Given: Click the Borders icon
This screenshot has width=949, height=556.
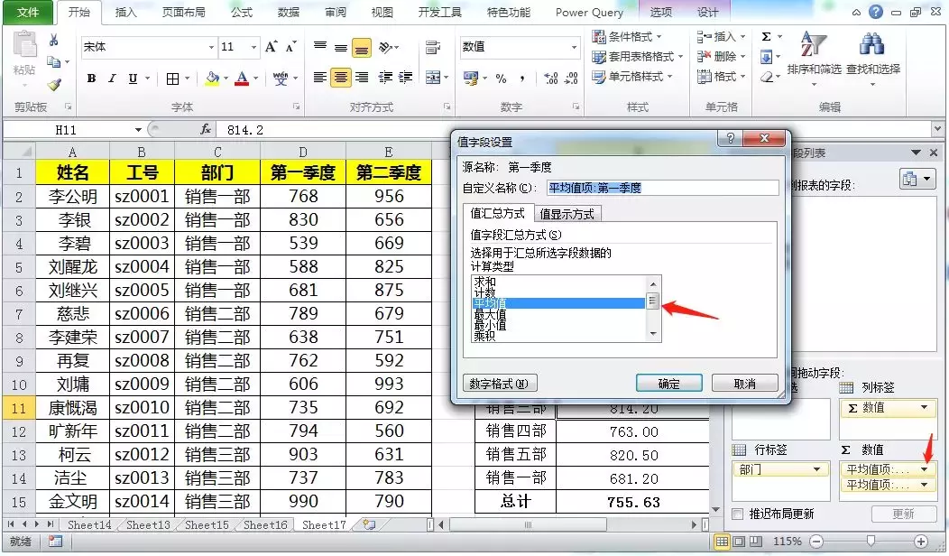Looking at the screenshot, I should (172, 79).
